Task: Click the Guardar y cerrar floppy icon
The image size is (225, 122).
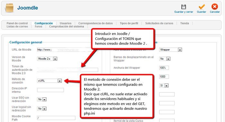Action: pos(184,7)
